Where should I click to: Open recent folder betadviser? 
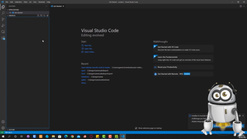tap(85, 77)
